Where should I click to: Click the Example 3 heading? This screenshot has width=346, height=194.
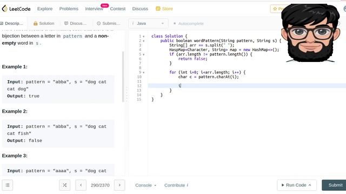(x=15, y=156)
